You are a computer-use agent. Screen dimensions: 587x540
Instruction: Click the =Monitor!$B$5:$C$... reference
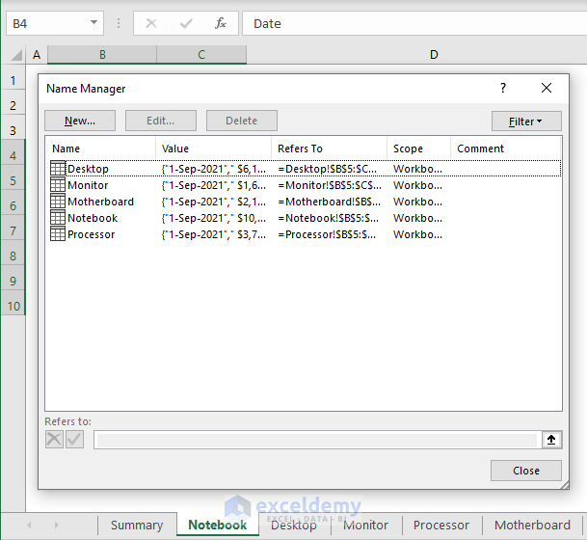(330, 185)
